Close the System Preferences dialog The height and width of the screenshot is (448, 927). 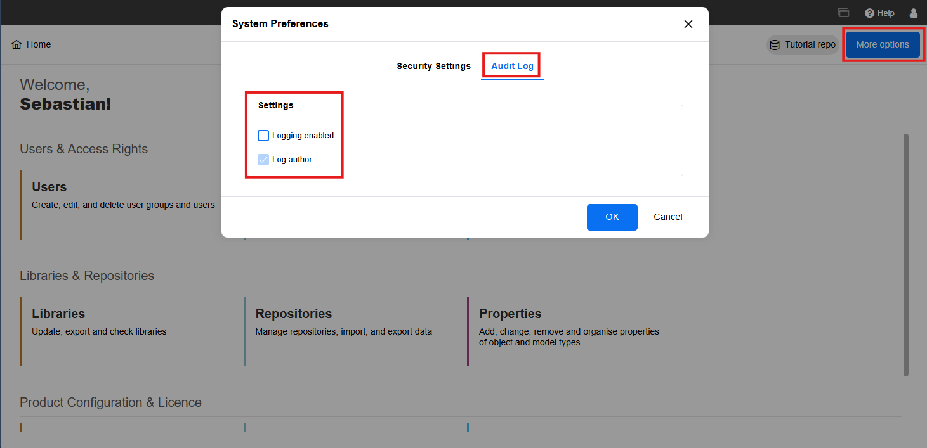tap(688, 23)
